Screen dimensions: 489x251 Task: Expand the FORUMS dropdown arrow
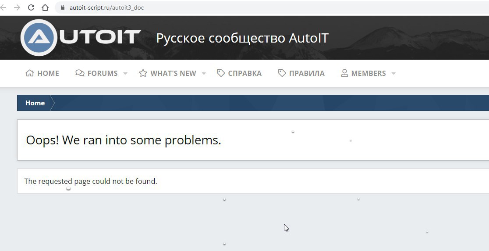[125, 74]
